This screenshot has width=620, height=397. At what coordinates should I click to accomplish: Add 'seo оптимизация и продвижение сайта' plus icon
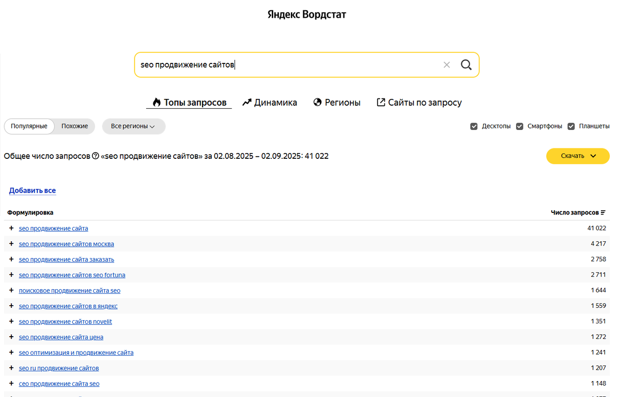tap(11, 352)
